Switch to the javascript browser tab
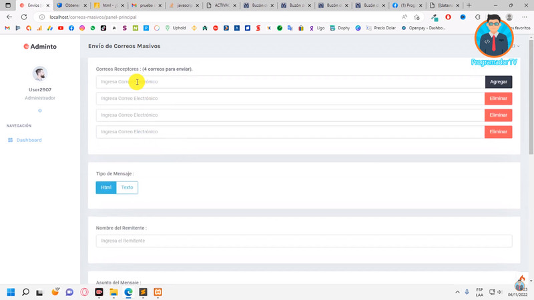This screenshot has height=300, width=534. tap(184, 5)
